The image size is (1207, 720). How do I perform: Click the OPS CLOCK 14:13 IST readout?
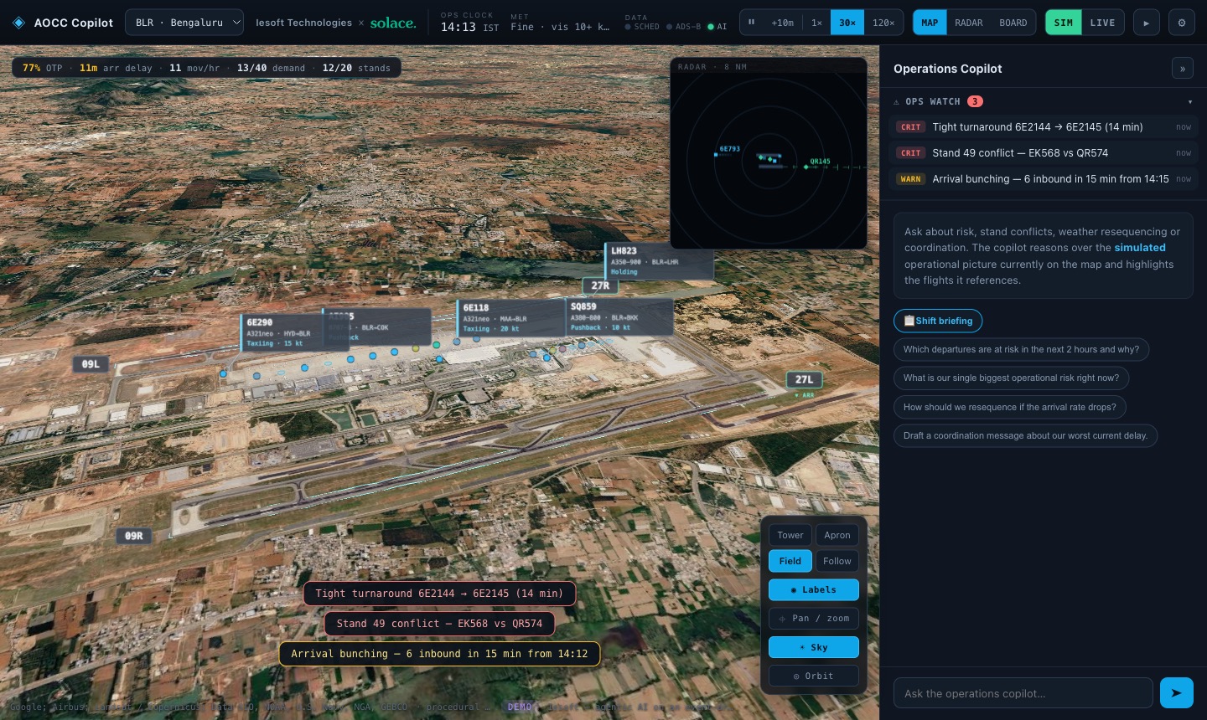click(x=469, y=23)
